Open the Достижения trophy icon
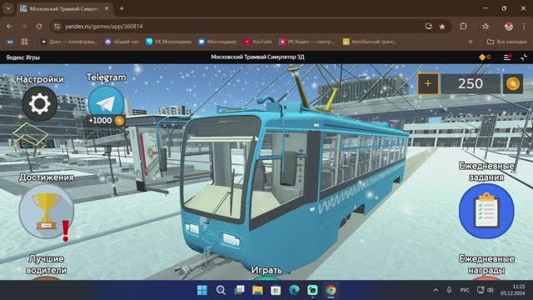This screenshot has height=300, width=533. pyautogui.click(x=47, y=211)
